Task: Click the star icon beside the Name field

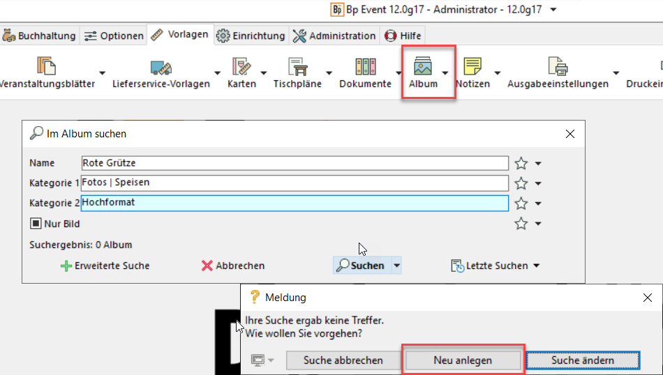Action: click(521, 163)
